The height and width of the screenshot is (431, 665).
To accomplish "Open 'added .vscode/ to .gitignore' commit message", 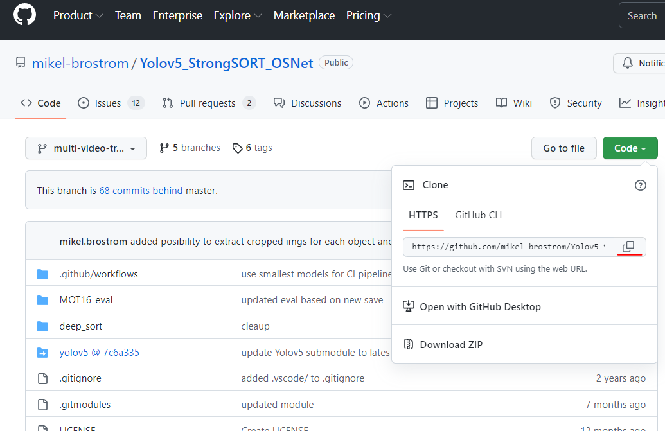I will (x=303, y=378).
